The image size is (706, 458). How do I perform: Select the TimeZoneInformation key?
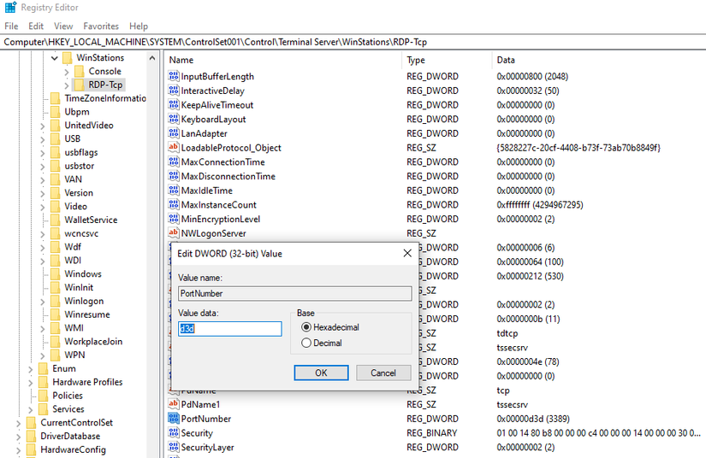pos(105,98)
